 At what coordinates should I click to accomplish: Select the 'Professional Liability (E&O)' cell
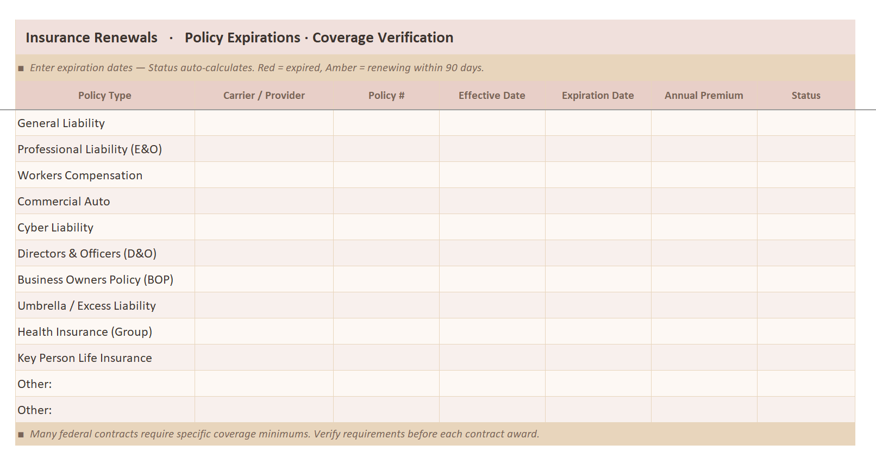pos(105,149)
